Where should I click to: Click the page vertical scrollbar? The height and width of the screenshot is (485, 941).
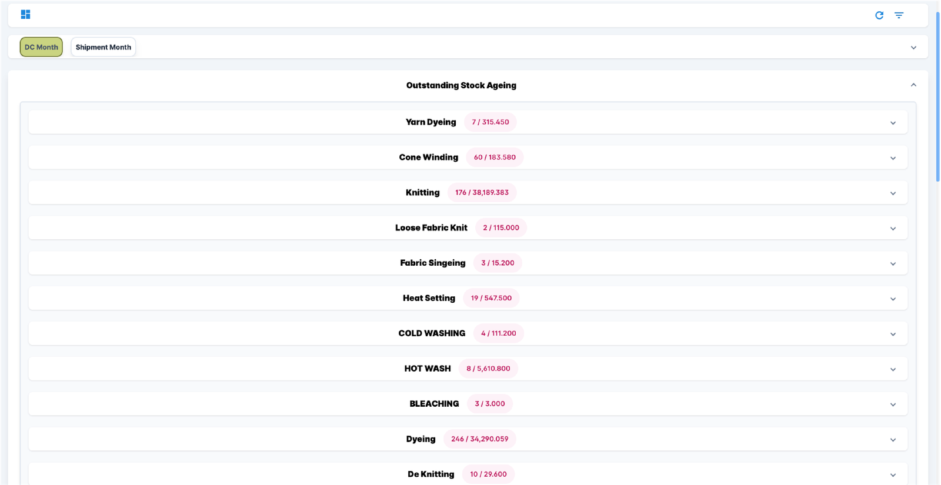click(x=937, y=94)
